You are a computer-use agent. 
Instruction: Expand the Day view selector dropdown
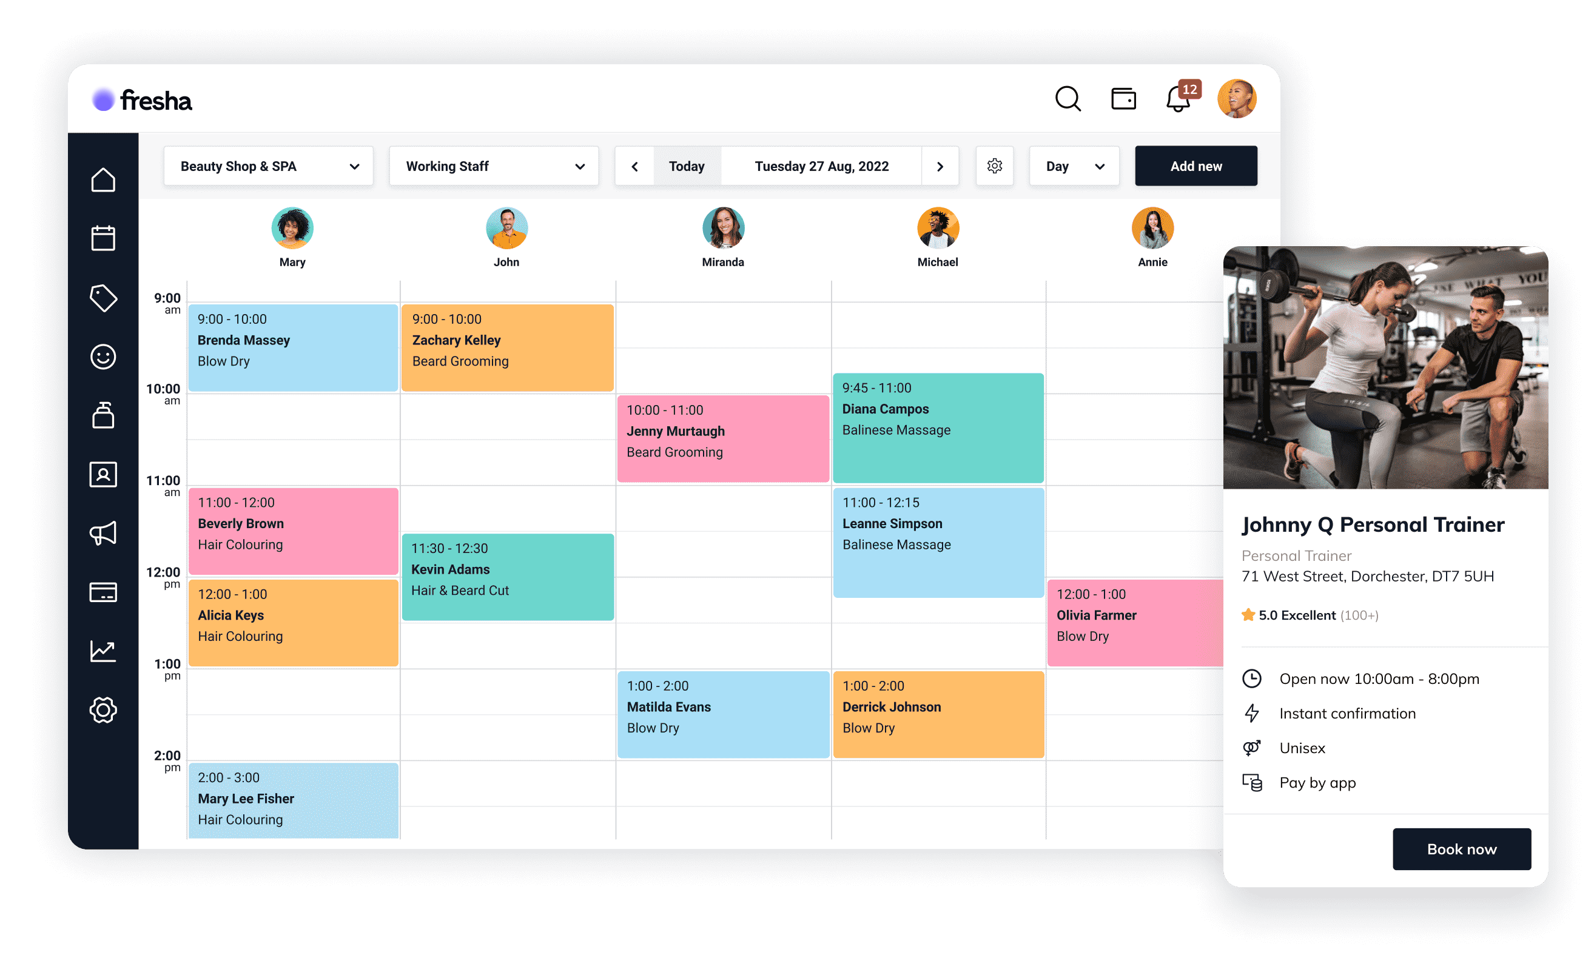(1073, 166)
